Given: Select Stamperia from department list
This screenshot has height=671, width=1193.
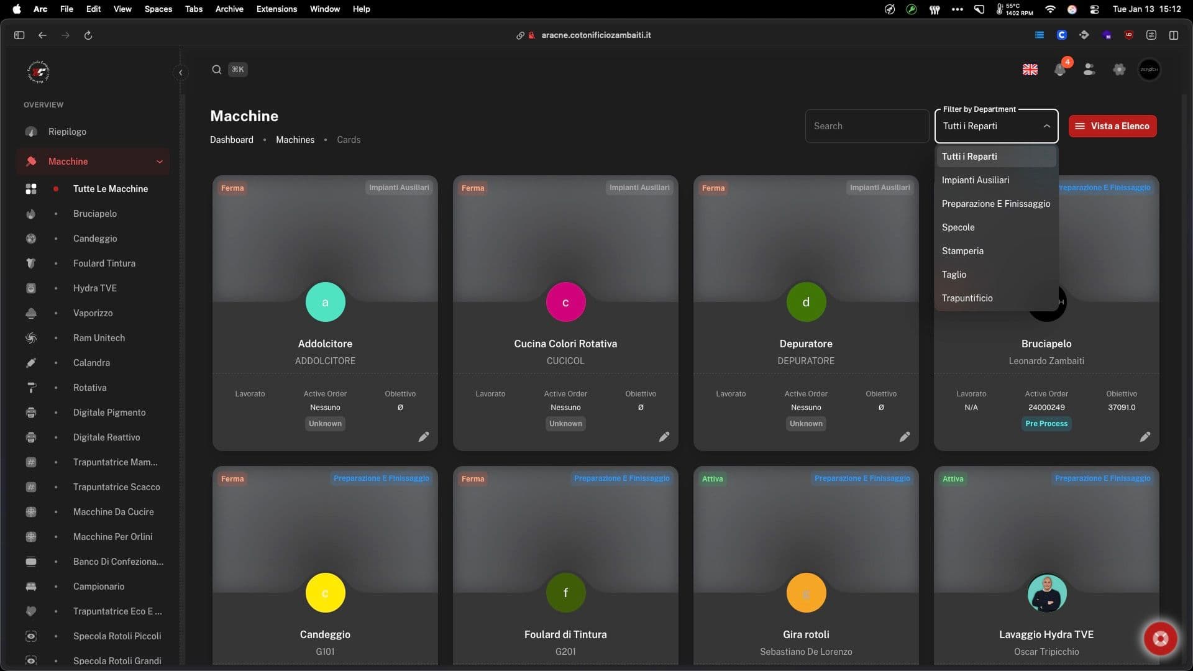Looking at the screenshot, I should pos(962,251).
